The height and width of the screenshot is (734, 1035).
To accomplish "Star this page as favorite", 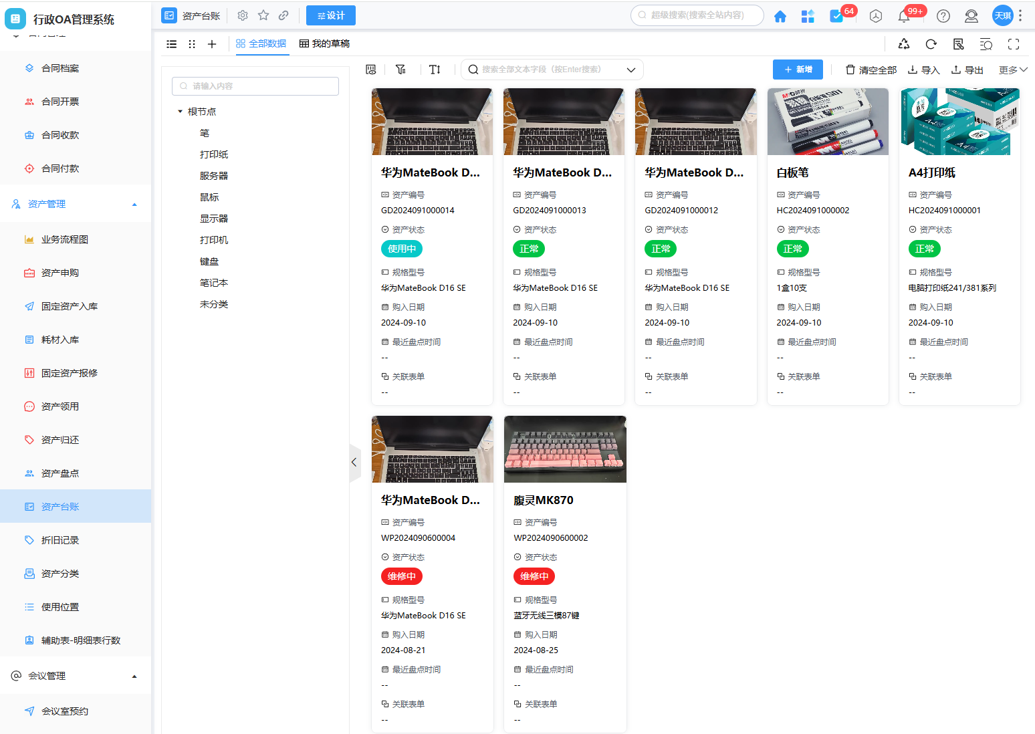I will pos(263,15).
